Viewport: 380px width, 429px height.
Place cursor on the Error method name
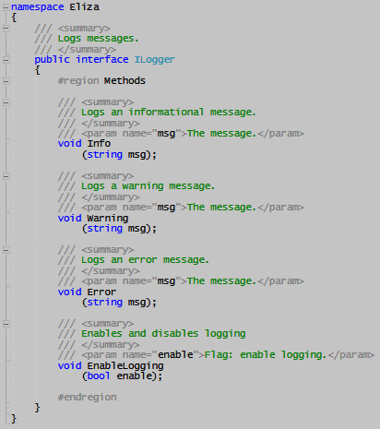pyautogui.click(x=101, y=292)
